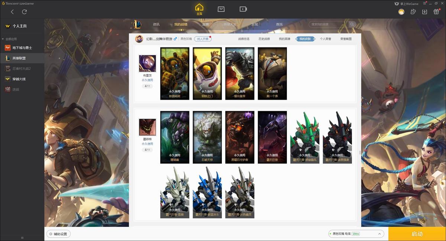Screen dimensions: 446x241
Task: Click the sidebar bottom menu handle
Action: click(x=22, y=238)
